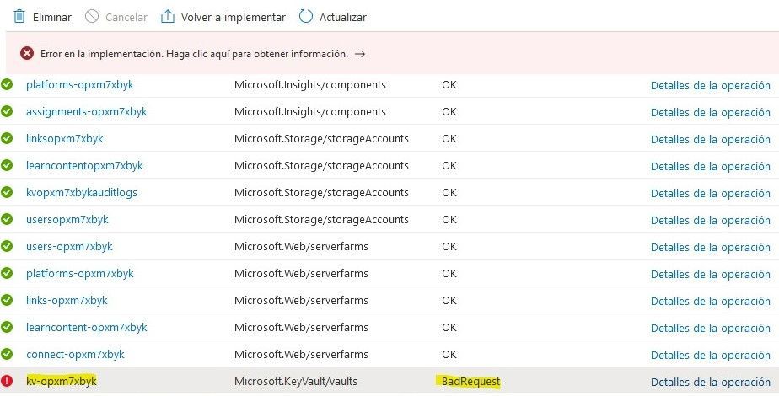The height and width of the screenshot is (396, 779).
Task: Click green check icon beside linksopxm7xbyk
Action: 8,139
